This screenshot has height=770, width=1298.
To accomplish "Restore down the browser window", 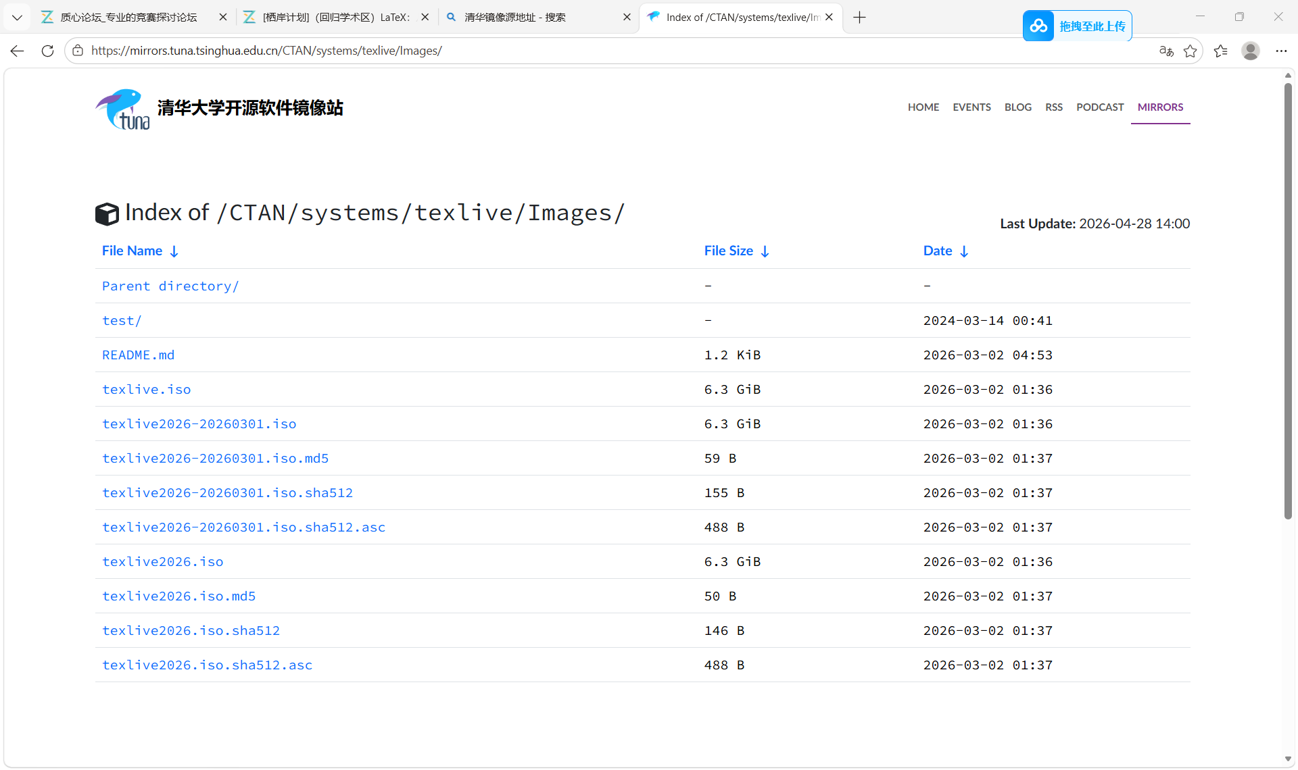I will [1239, 17].
